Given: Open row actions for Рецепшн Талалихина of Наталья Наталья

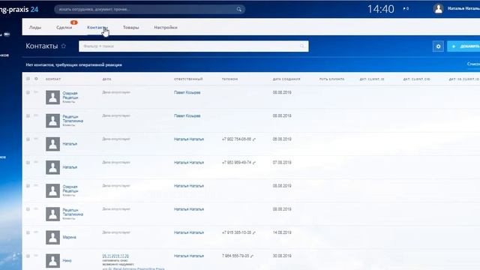Looking at the screenshot, I should pyautogui.click(x=36, y=208).
